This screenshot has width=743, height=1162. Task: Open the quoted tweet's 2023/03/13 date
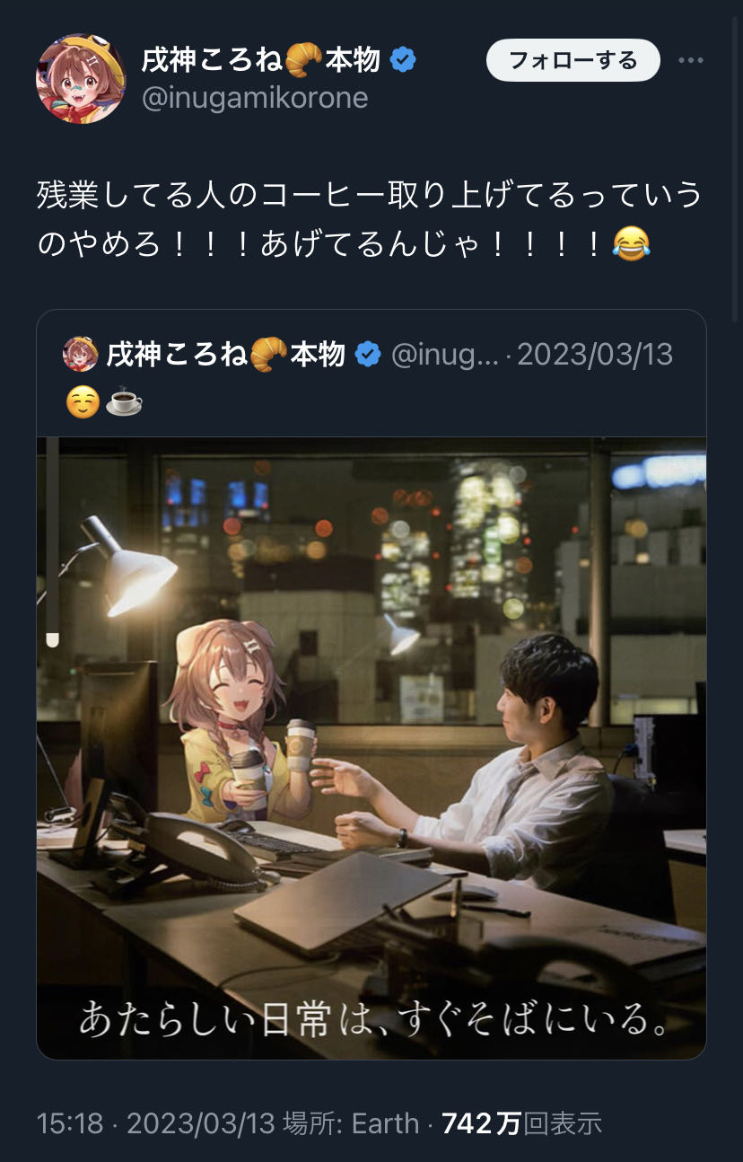click(596, 355)
